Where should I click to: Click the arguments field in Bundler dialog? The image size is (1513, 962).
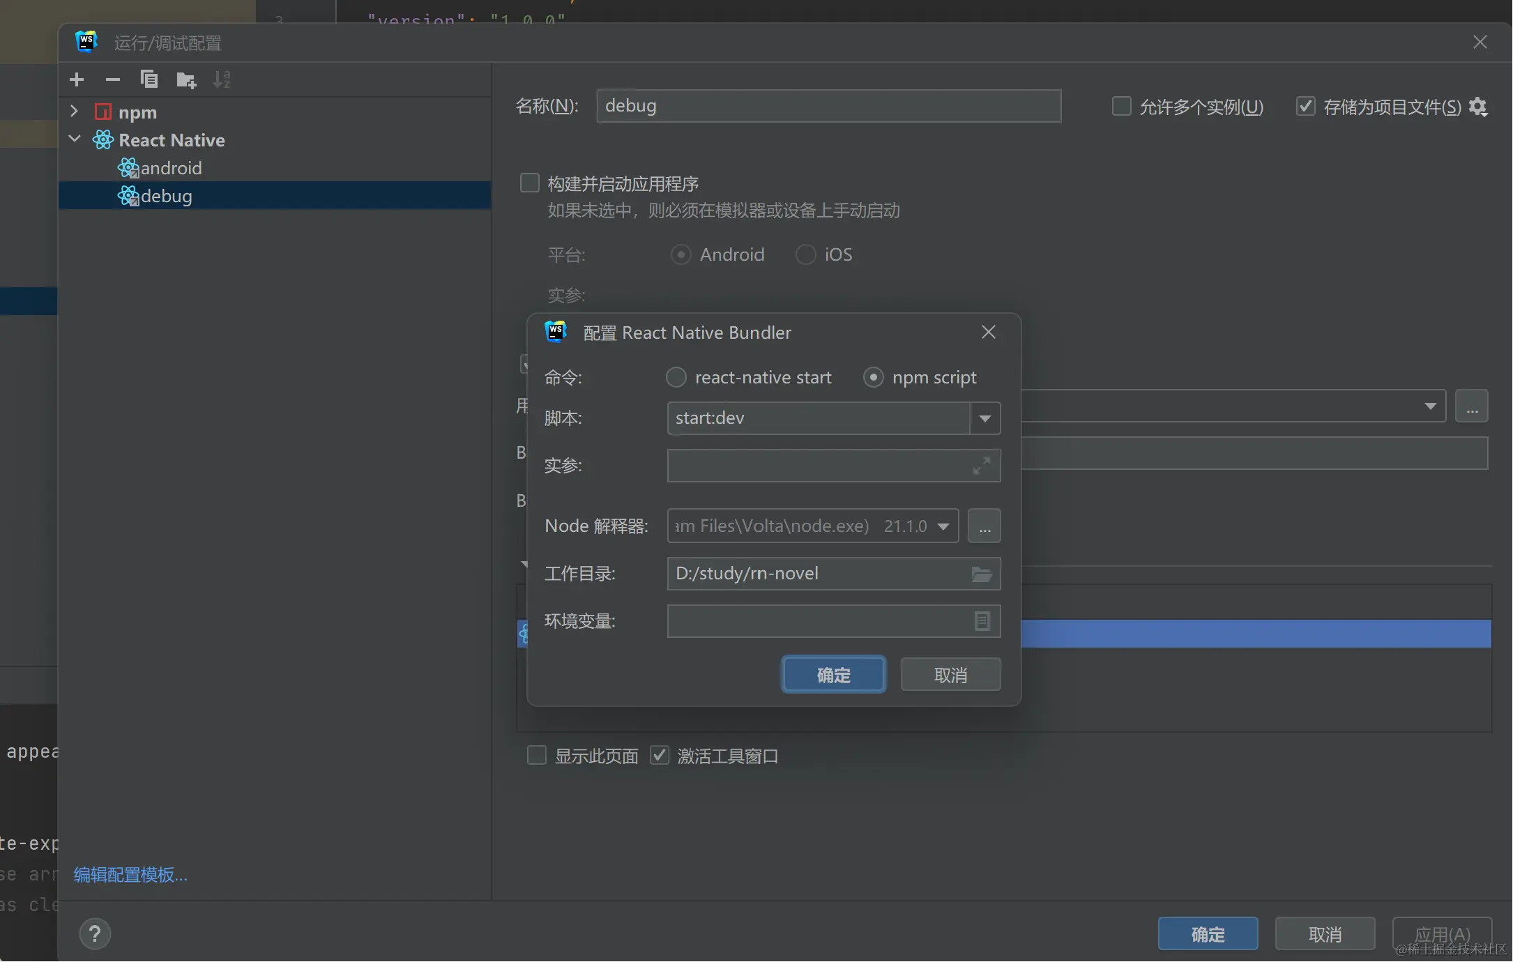[x=834, y=466]
